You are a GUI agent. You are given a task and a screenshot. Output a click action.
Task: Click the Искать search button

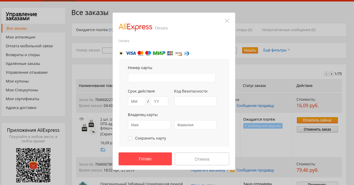[250, 50]
